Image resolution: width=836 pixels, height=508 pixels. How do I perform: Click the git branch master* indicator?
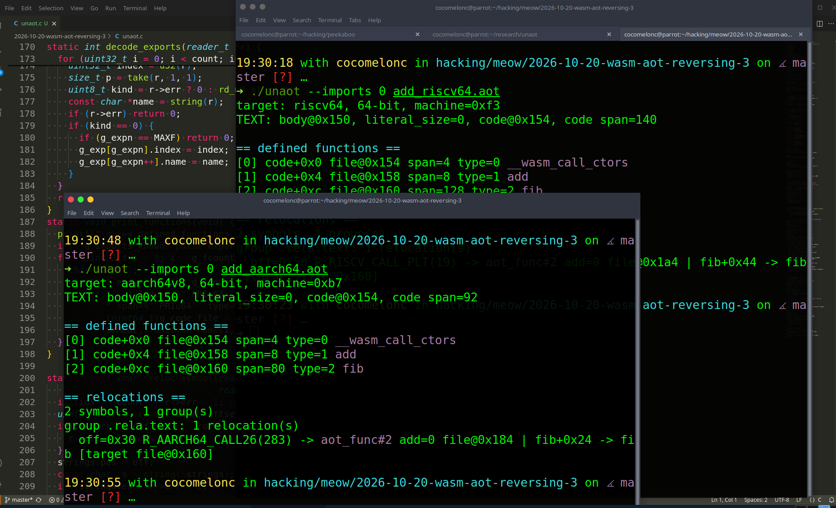click(19, 500)
